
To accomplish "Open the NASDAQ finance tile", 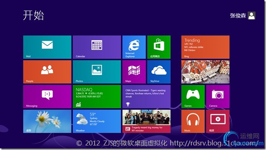I will 97,96.
